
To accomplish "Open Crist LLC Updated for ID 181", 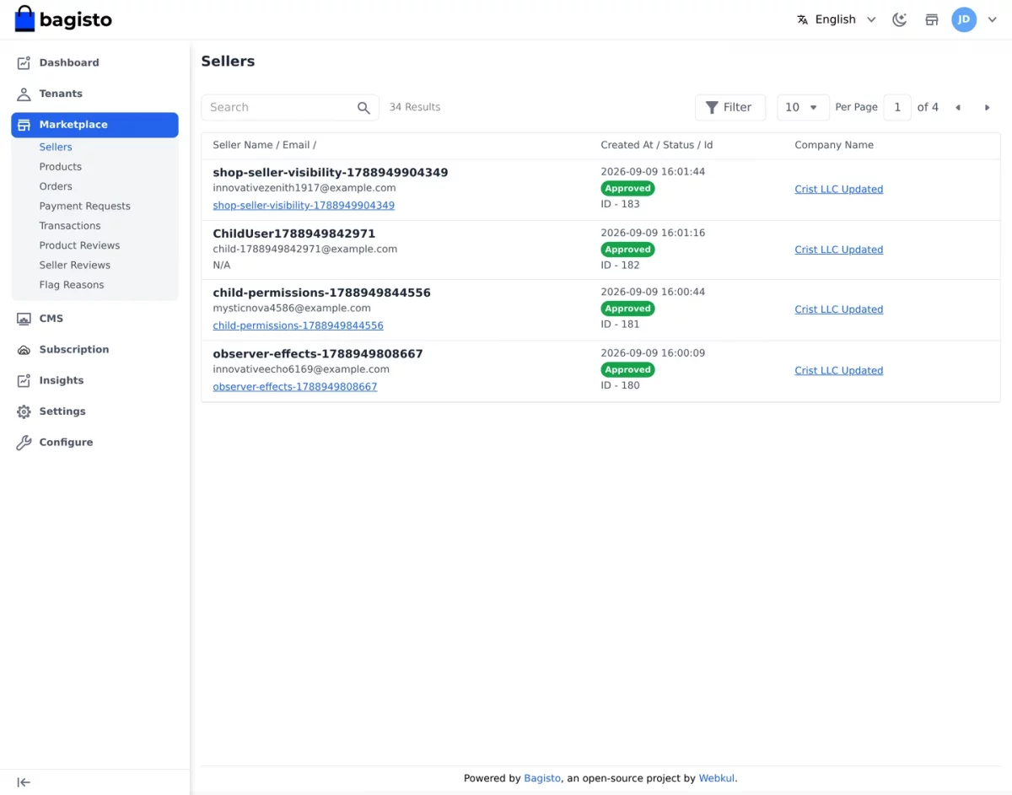I will (839, 309).
